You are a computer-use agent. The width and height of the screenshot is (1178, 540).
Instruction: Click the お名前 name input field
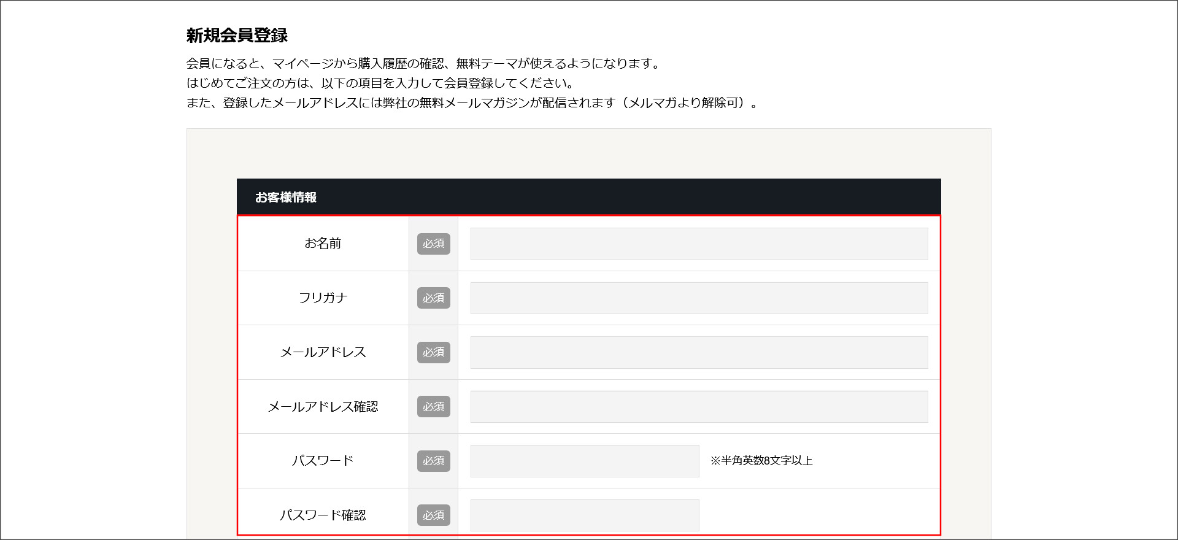tap(698, 244)
